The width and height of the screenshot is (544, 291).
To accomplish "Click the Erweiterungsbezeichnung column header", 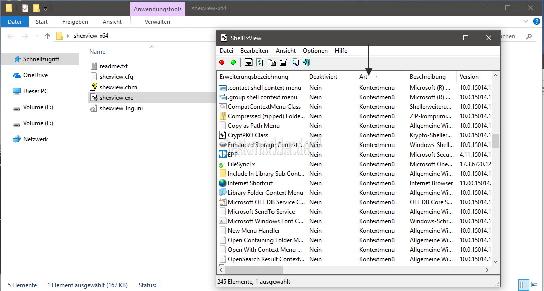I will pyautogui.click(x=254, y=77).
